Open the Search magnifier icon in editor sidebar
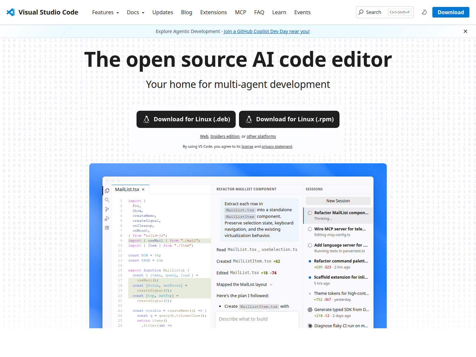The height and width of the screenshot is (357, 476). [x=107, y=200]
